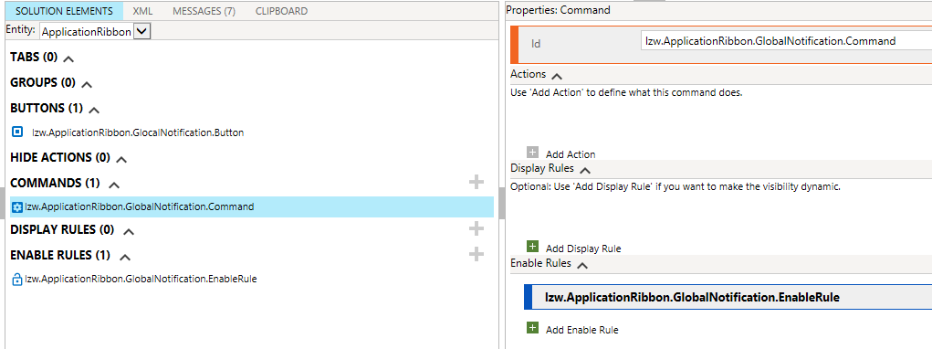Select the EnableRule entry in command properties
Viewport: 932px width, 349px height.
tap(728, 297)
